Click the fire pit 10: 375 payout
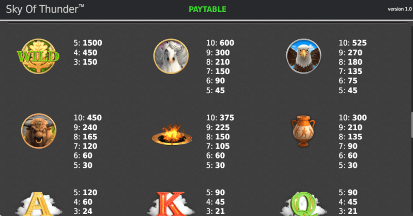413x216 pixels. 220,118
